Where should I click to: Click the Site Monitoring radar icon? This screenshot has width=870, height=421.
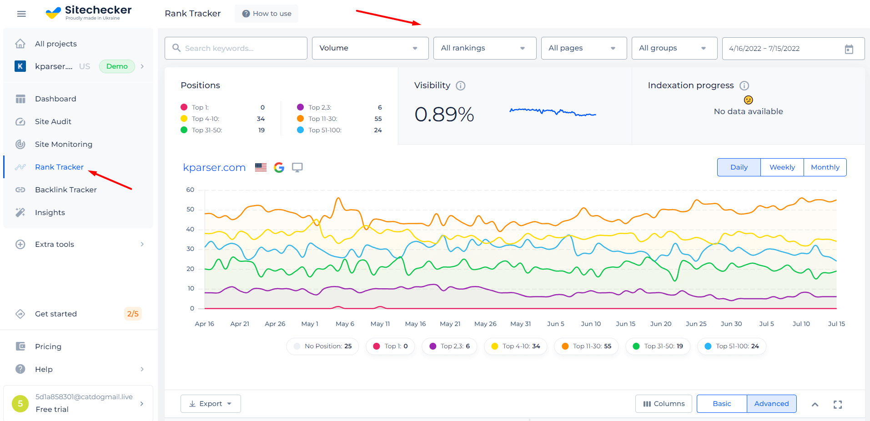[x=20, y=144]
